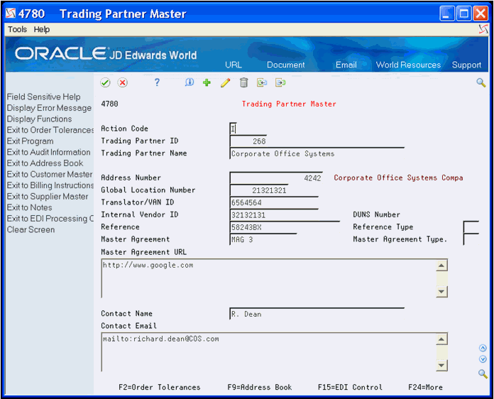The image size is (494, 399).
Task: Click the Inquire info icon
Action: [x=190, y=82]
